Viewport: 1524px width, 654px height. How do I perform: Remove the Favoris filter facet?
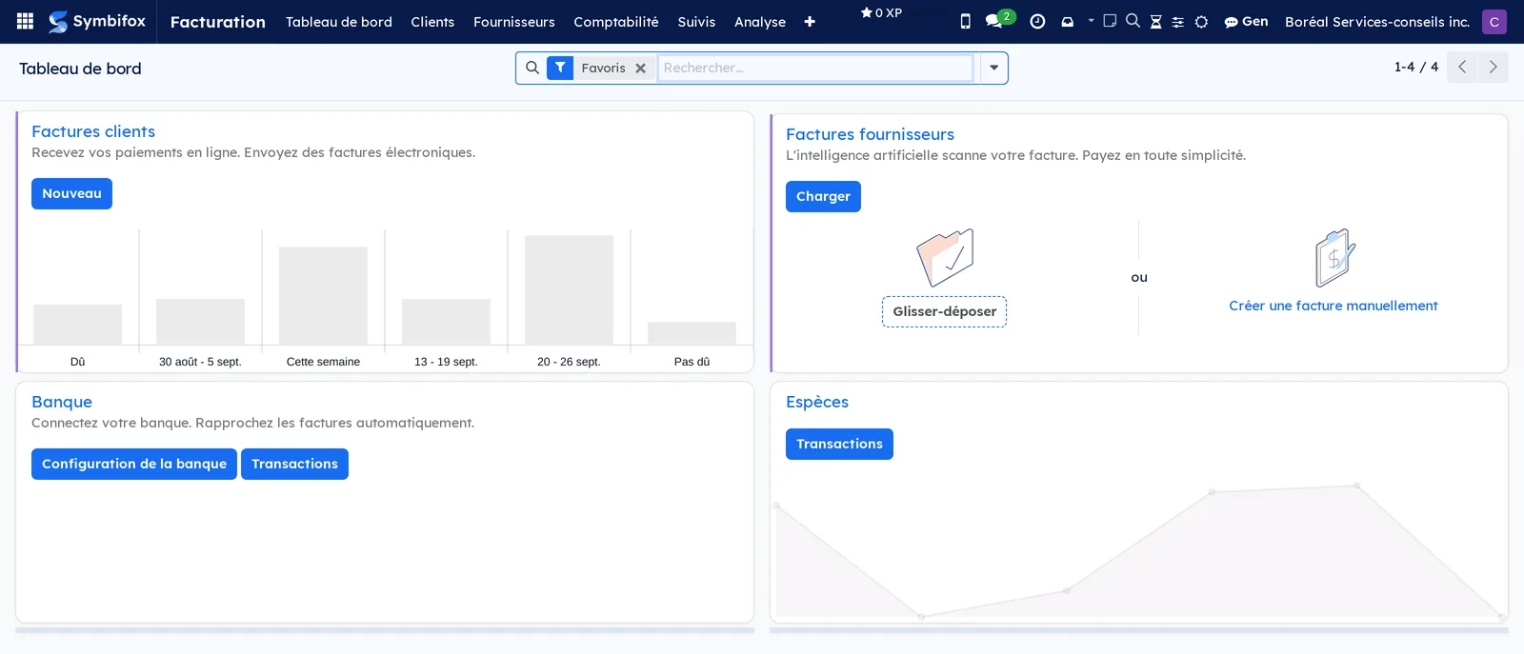pyautogui.click(x=641, y=69)
